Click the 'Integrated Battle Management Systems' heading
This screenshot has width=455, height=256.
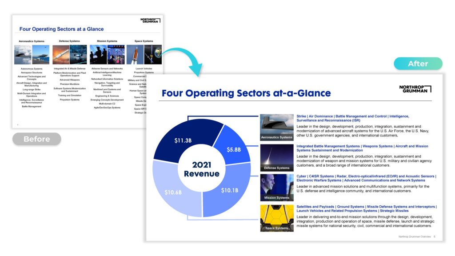pyautogui.click(x=362, y=148)
